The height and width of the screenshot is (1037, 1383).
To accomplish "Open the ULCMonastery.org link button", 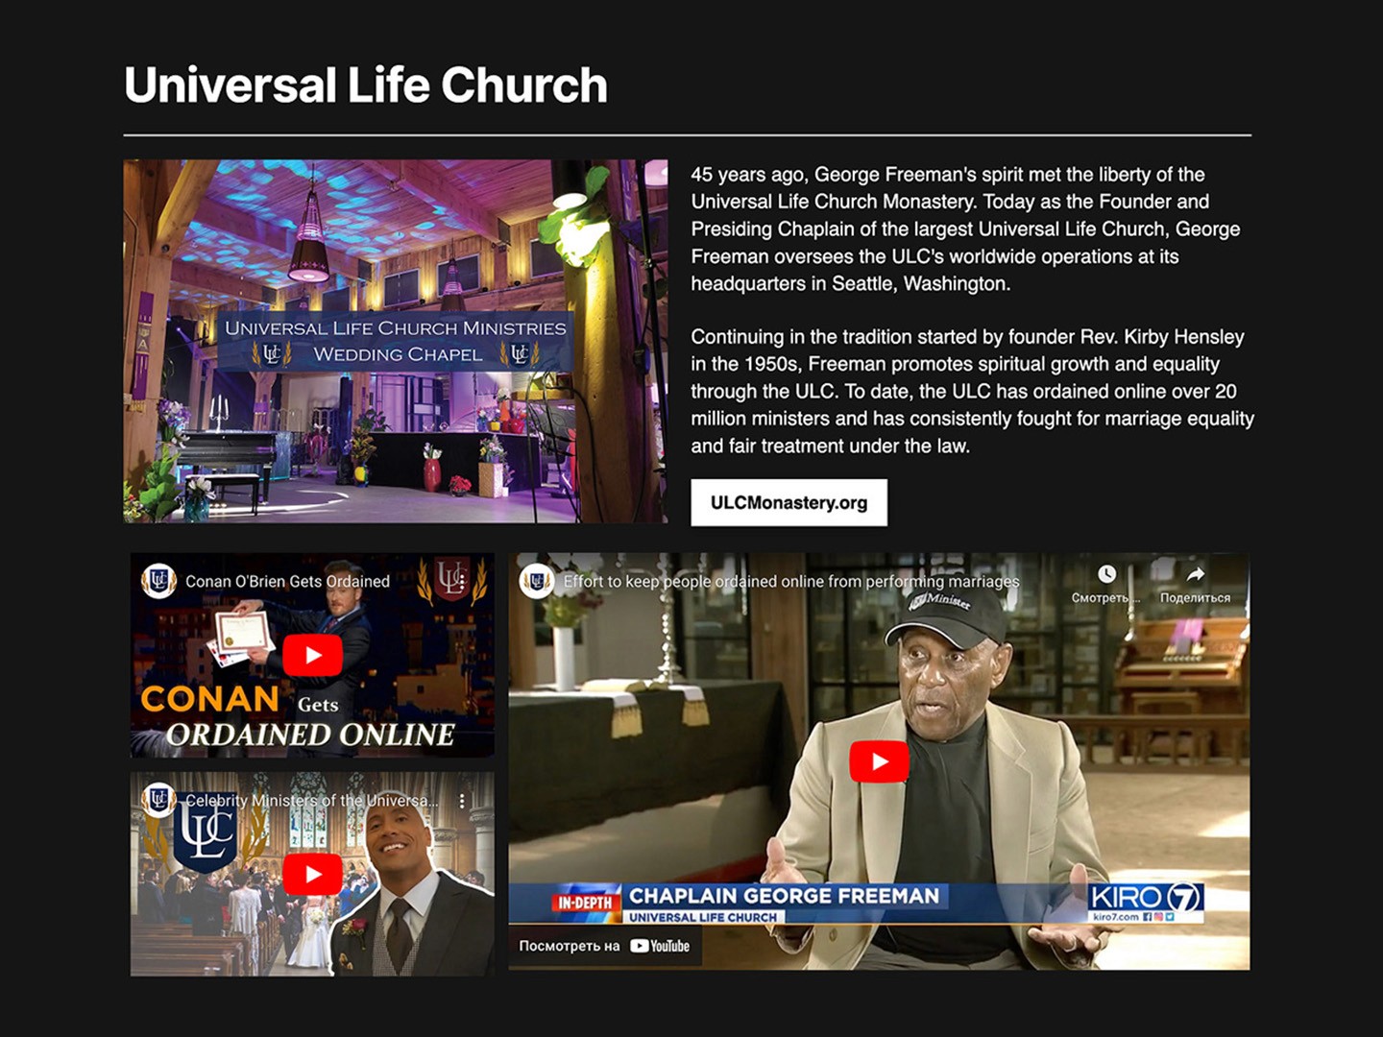I will (789, 502).
